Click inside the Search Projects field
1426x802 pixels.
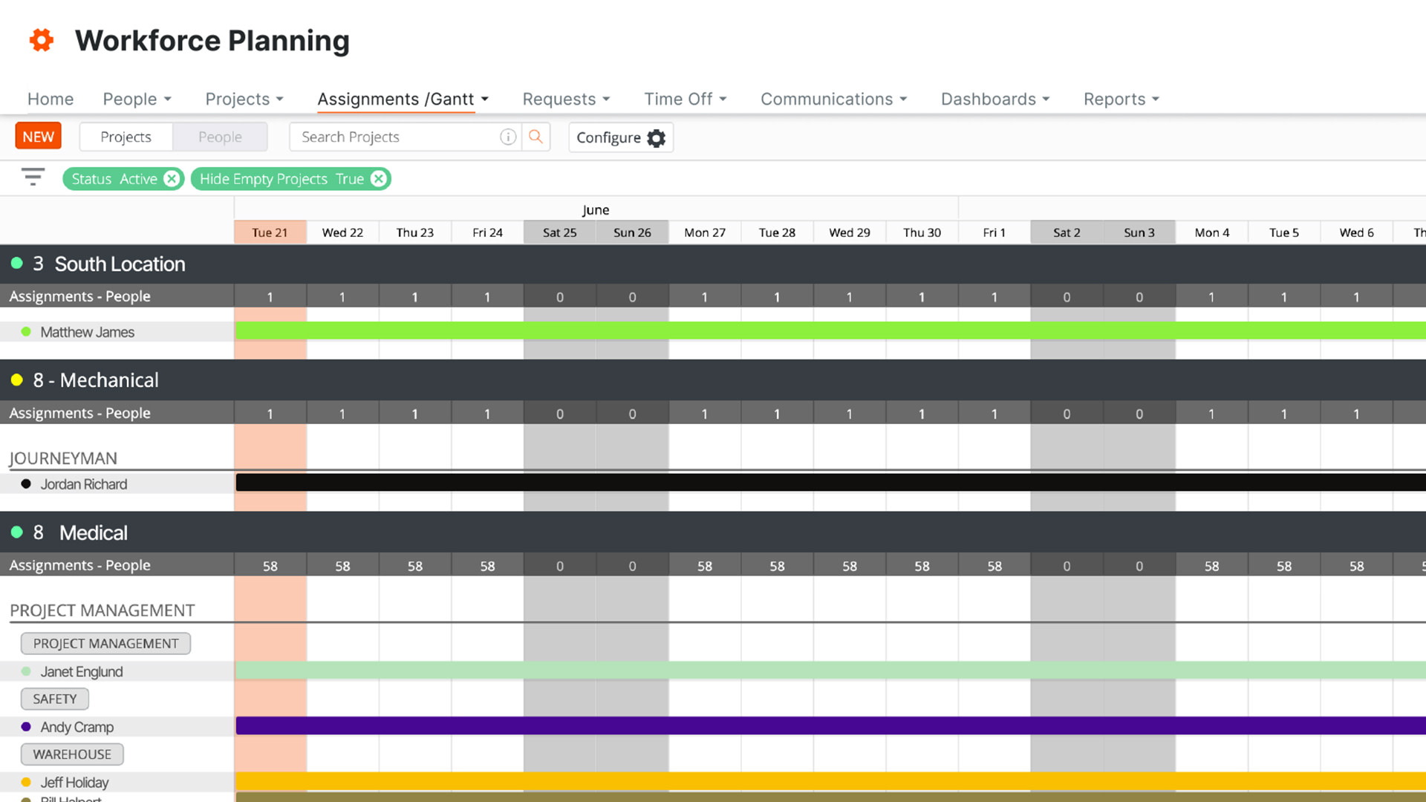click(x=394, y=137)
